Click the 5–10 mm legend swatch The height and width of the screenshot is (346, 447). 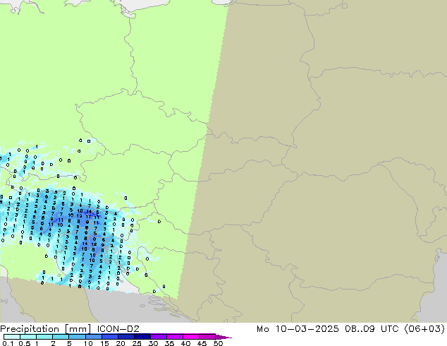click(77, 337)
